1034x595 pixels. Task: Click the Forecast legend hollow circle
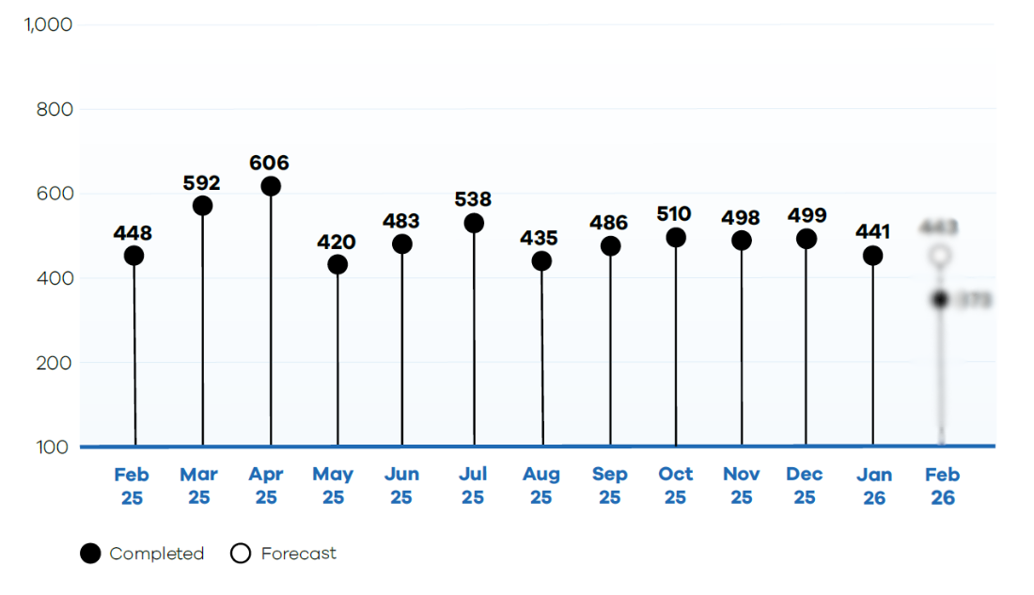(x=241, y=554)
